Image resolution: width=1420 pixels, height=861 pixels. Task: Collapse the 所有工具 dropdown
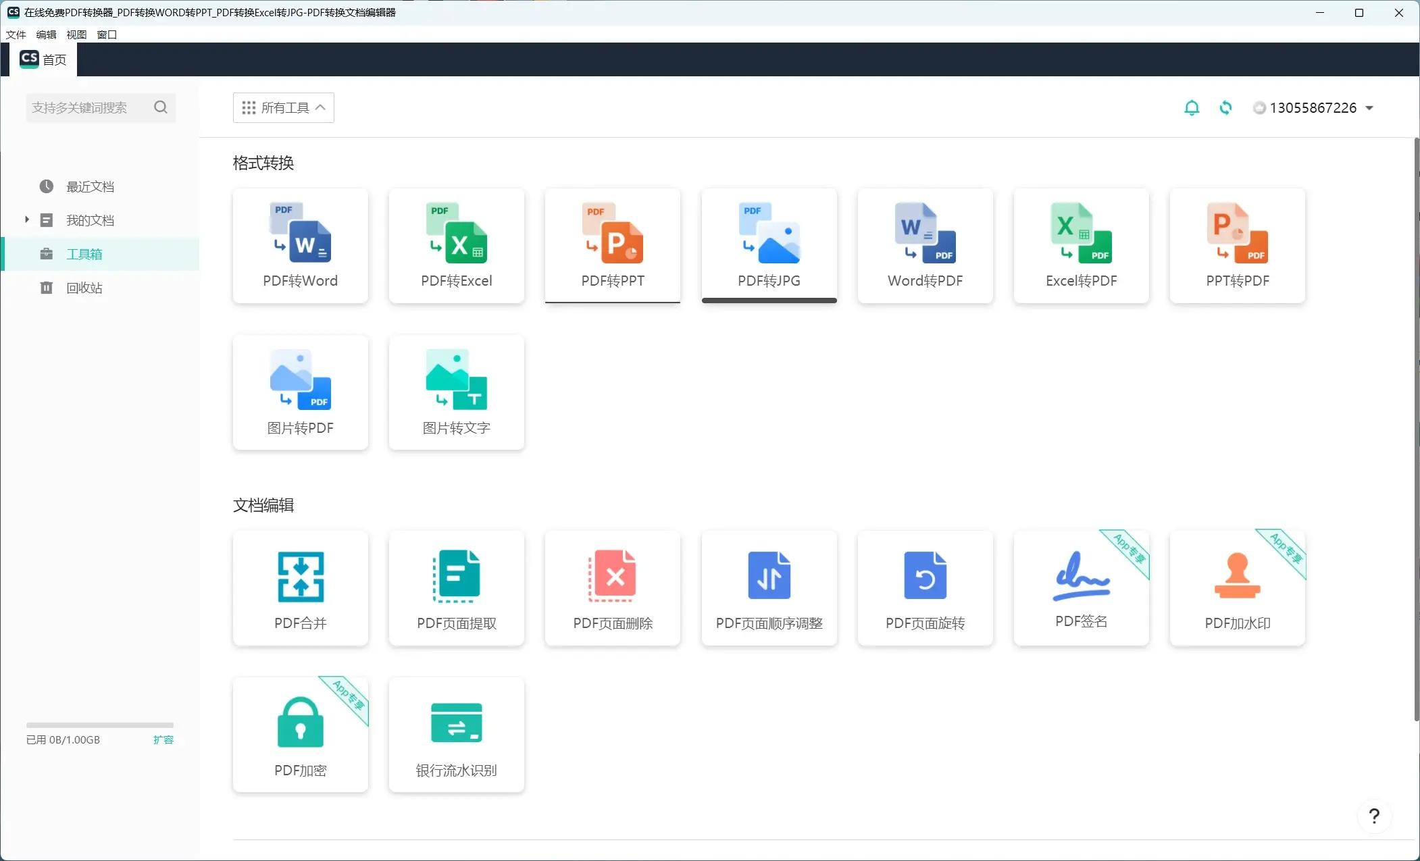pos(284,107)
